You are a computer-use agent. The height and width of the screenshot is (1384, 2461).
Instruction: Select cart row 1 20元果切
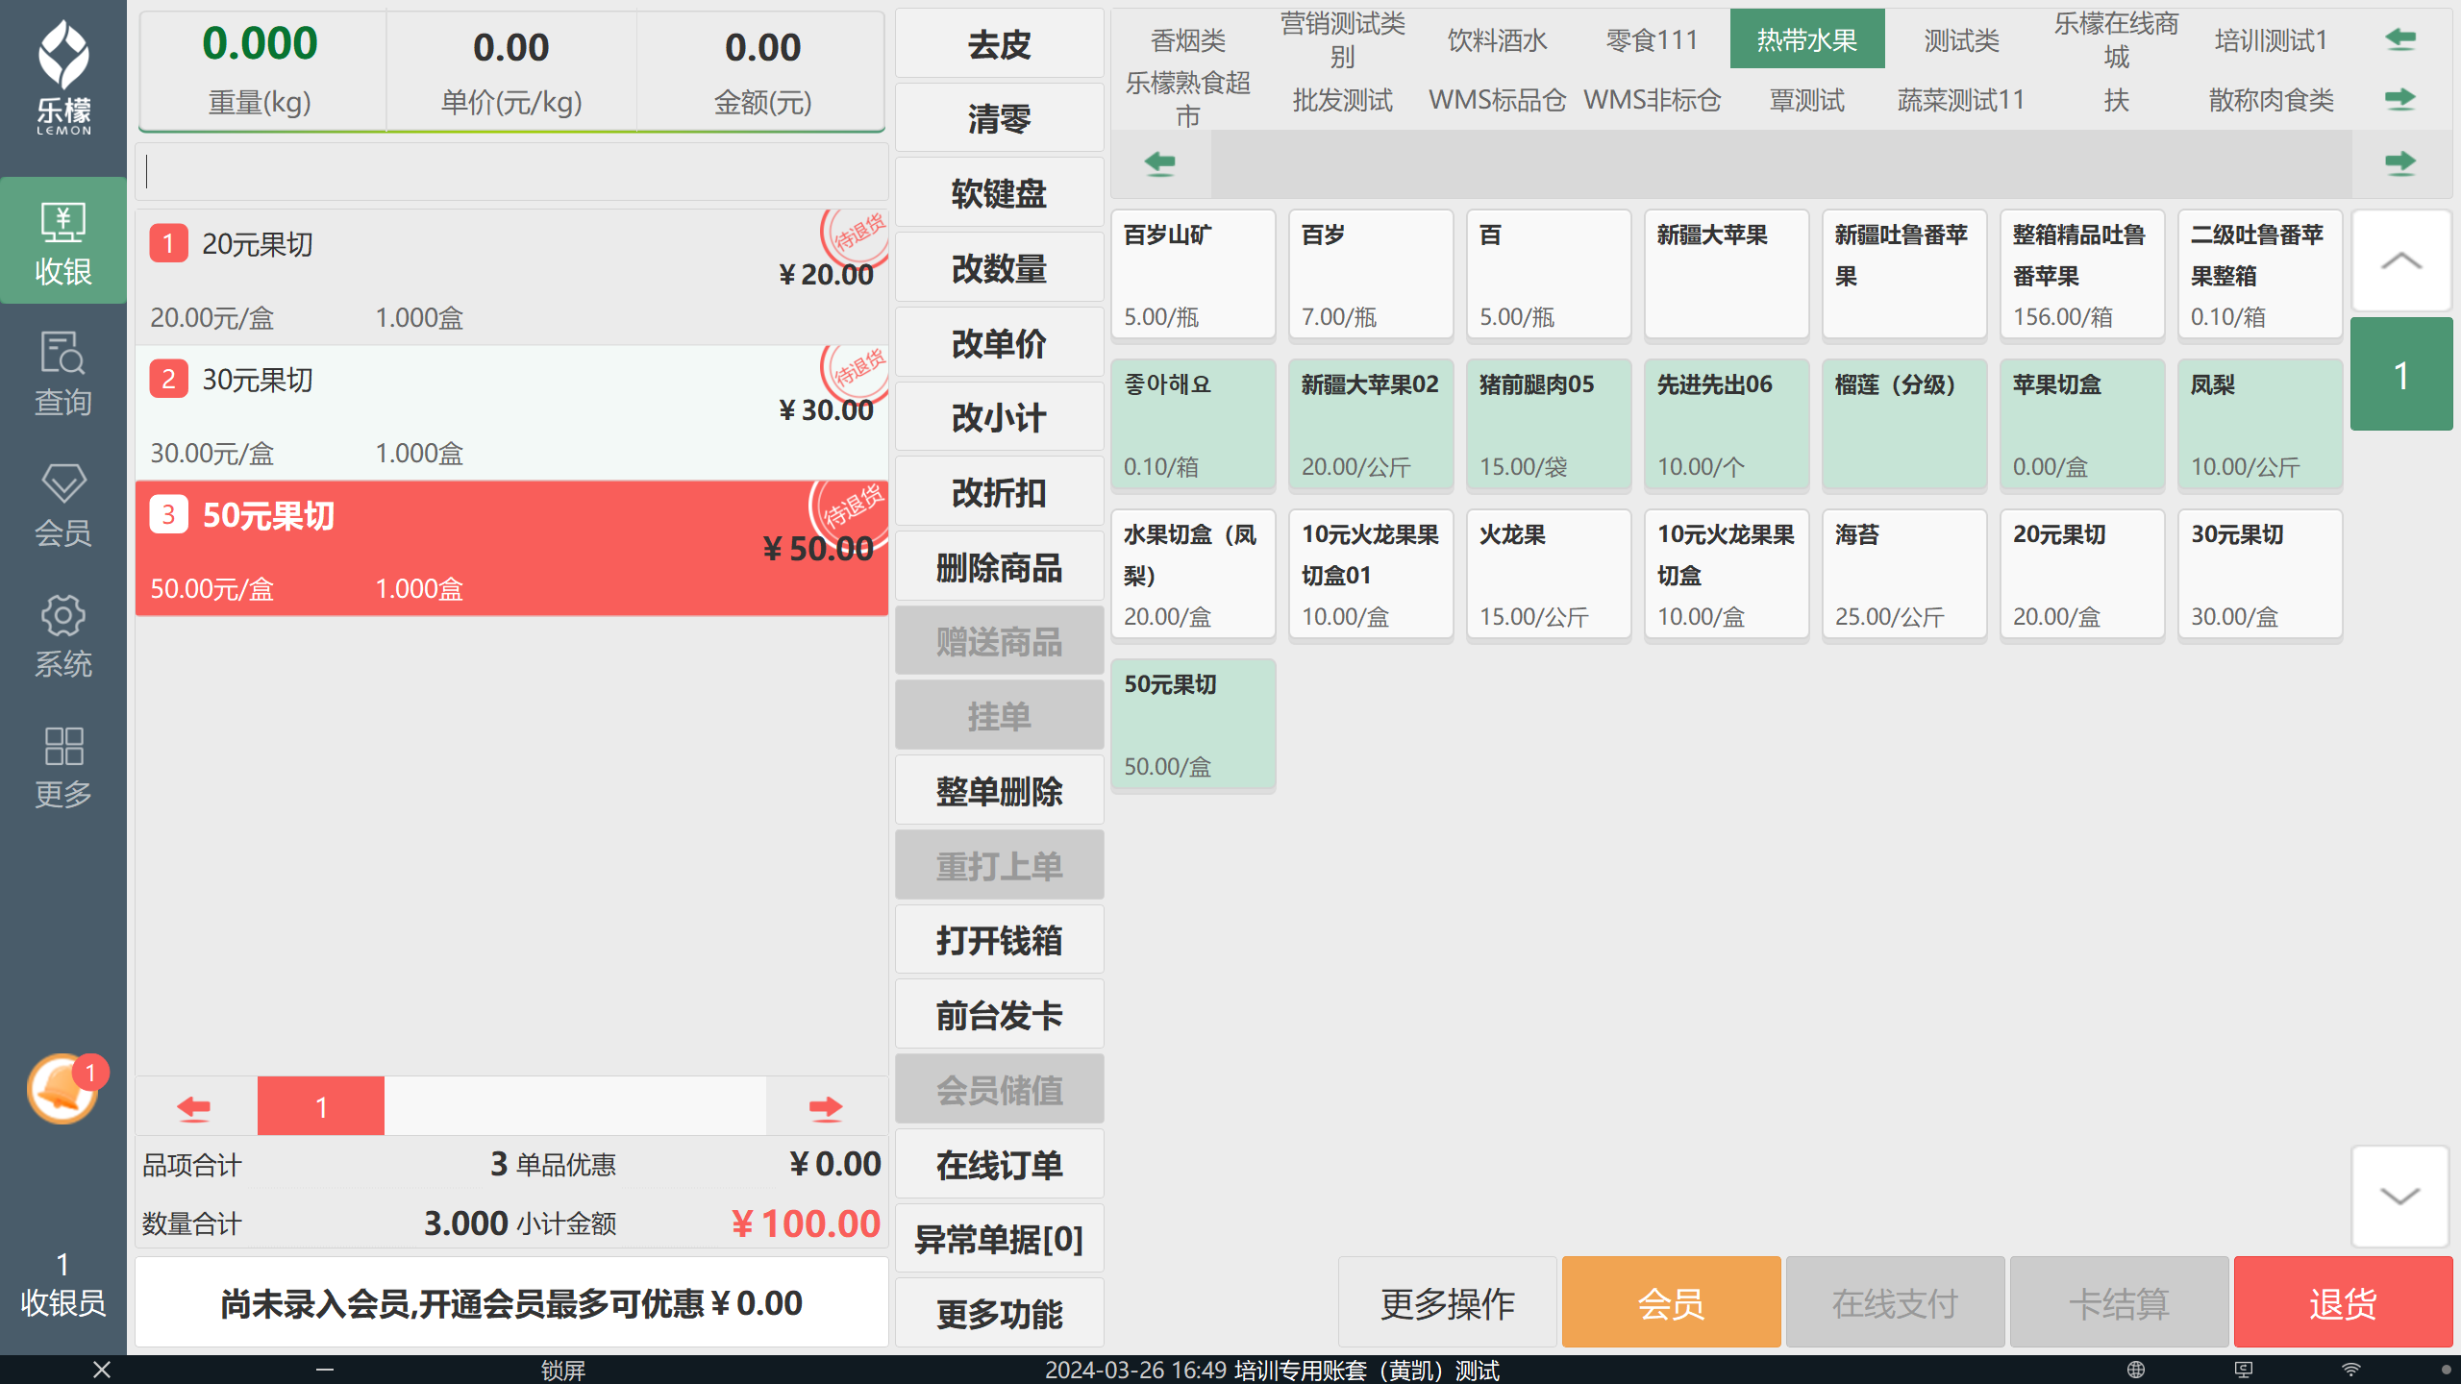(511, 278)
